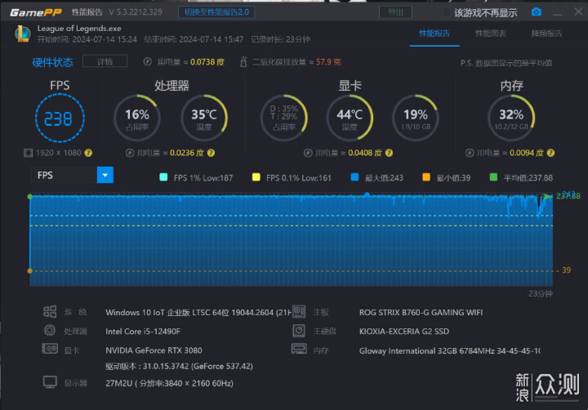Click the graphics card icon in info list
Screen dimensions: 588x410
50,349
